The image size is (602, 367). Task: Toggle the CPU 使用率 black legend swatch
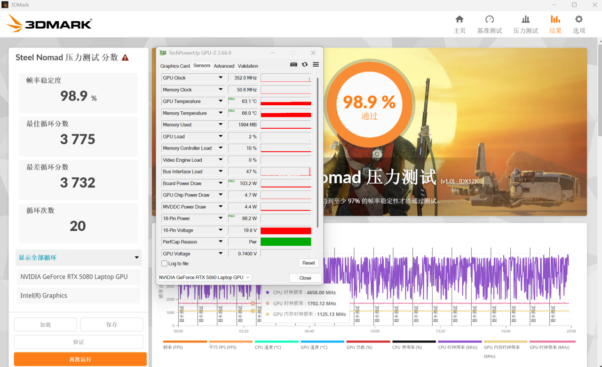(x=414, y=342)
